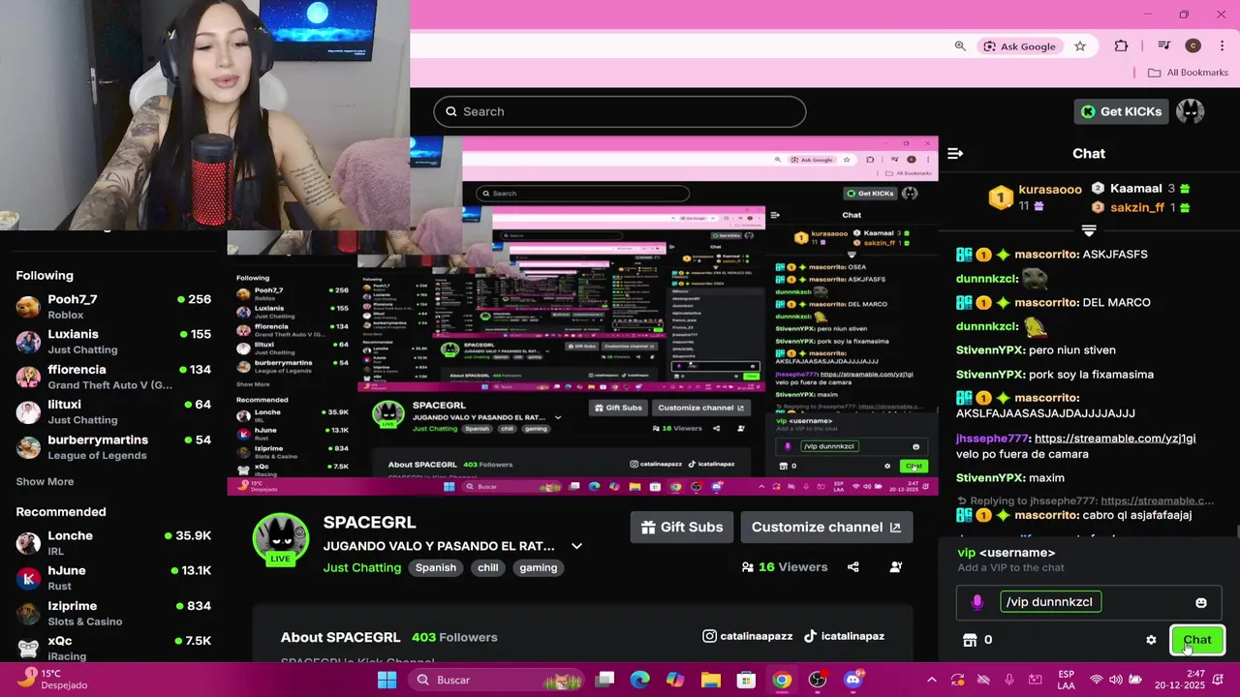Select the gaming tag

click(539, 568)
